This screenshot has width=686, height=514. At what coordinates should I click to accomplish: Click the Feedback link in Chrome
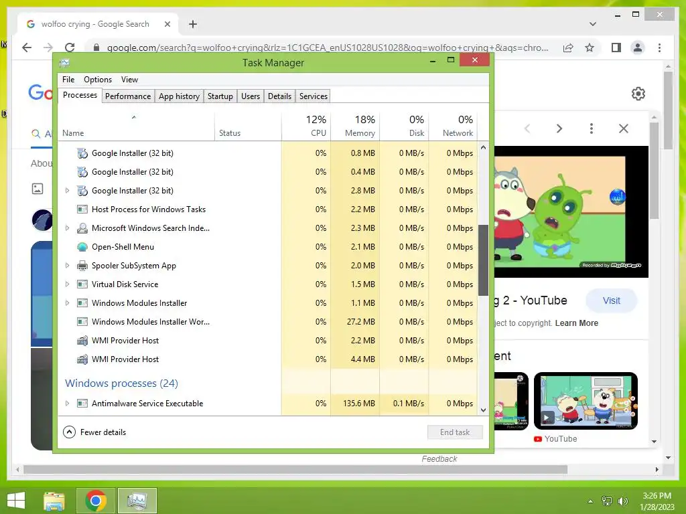pos(439,459)
